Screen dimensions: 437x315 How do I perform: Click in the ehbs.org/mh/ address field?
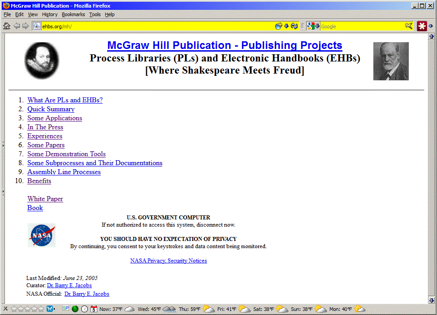pos(157,26)
